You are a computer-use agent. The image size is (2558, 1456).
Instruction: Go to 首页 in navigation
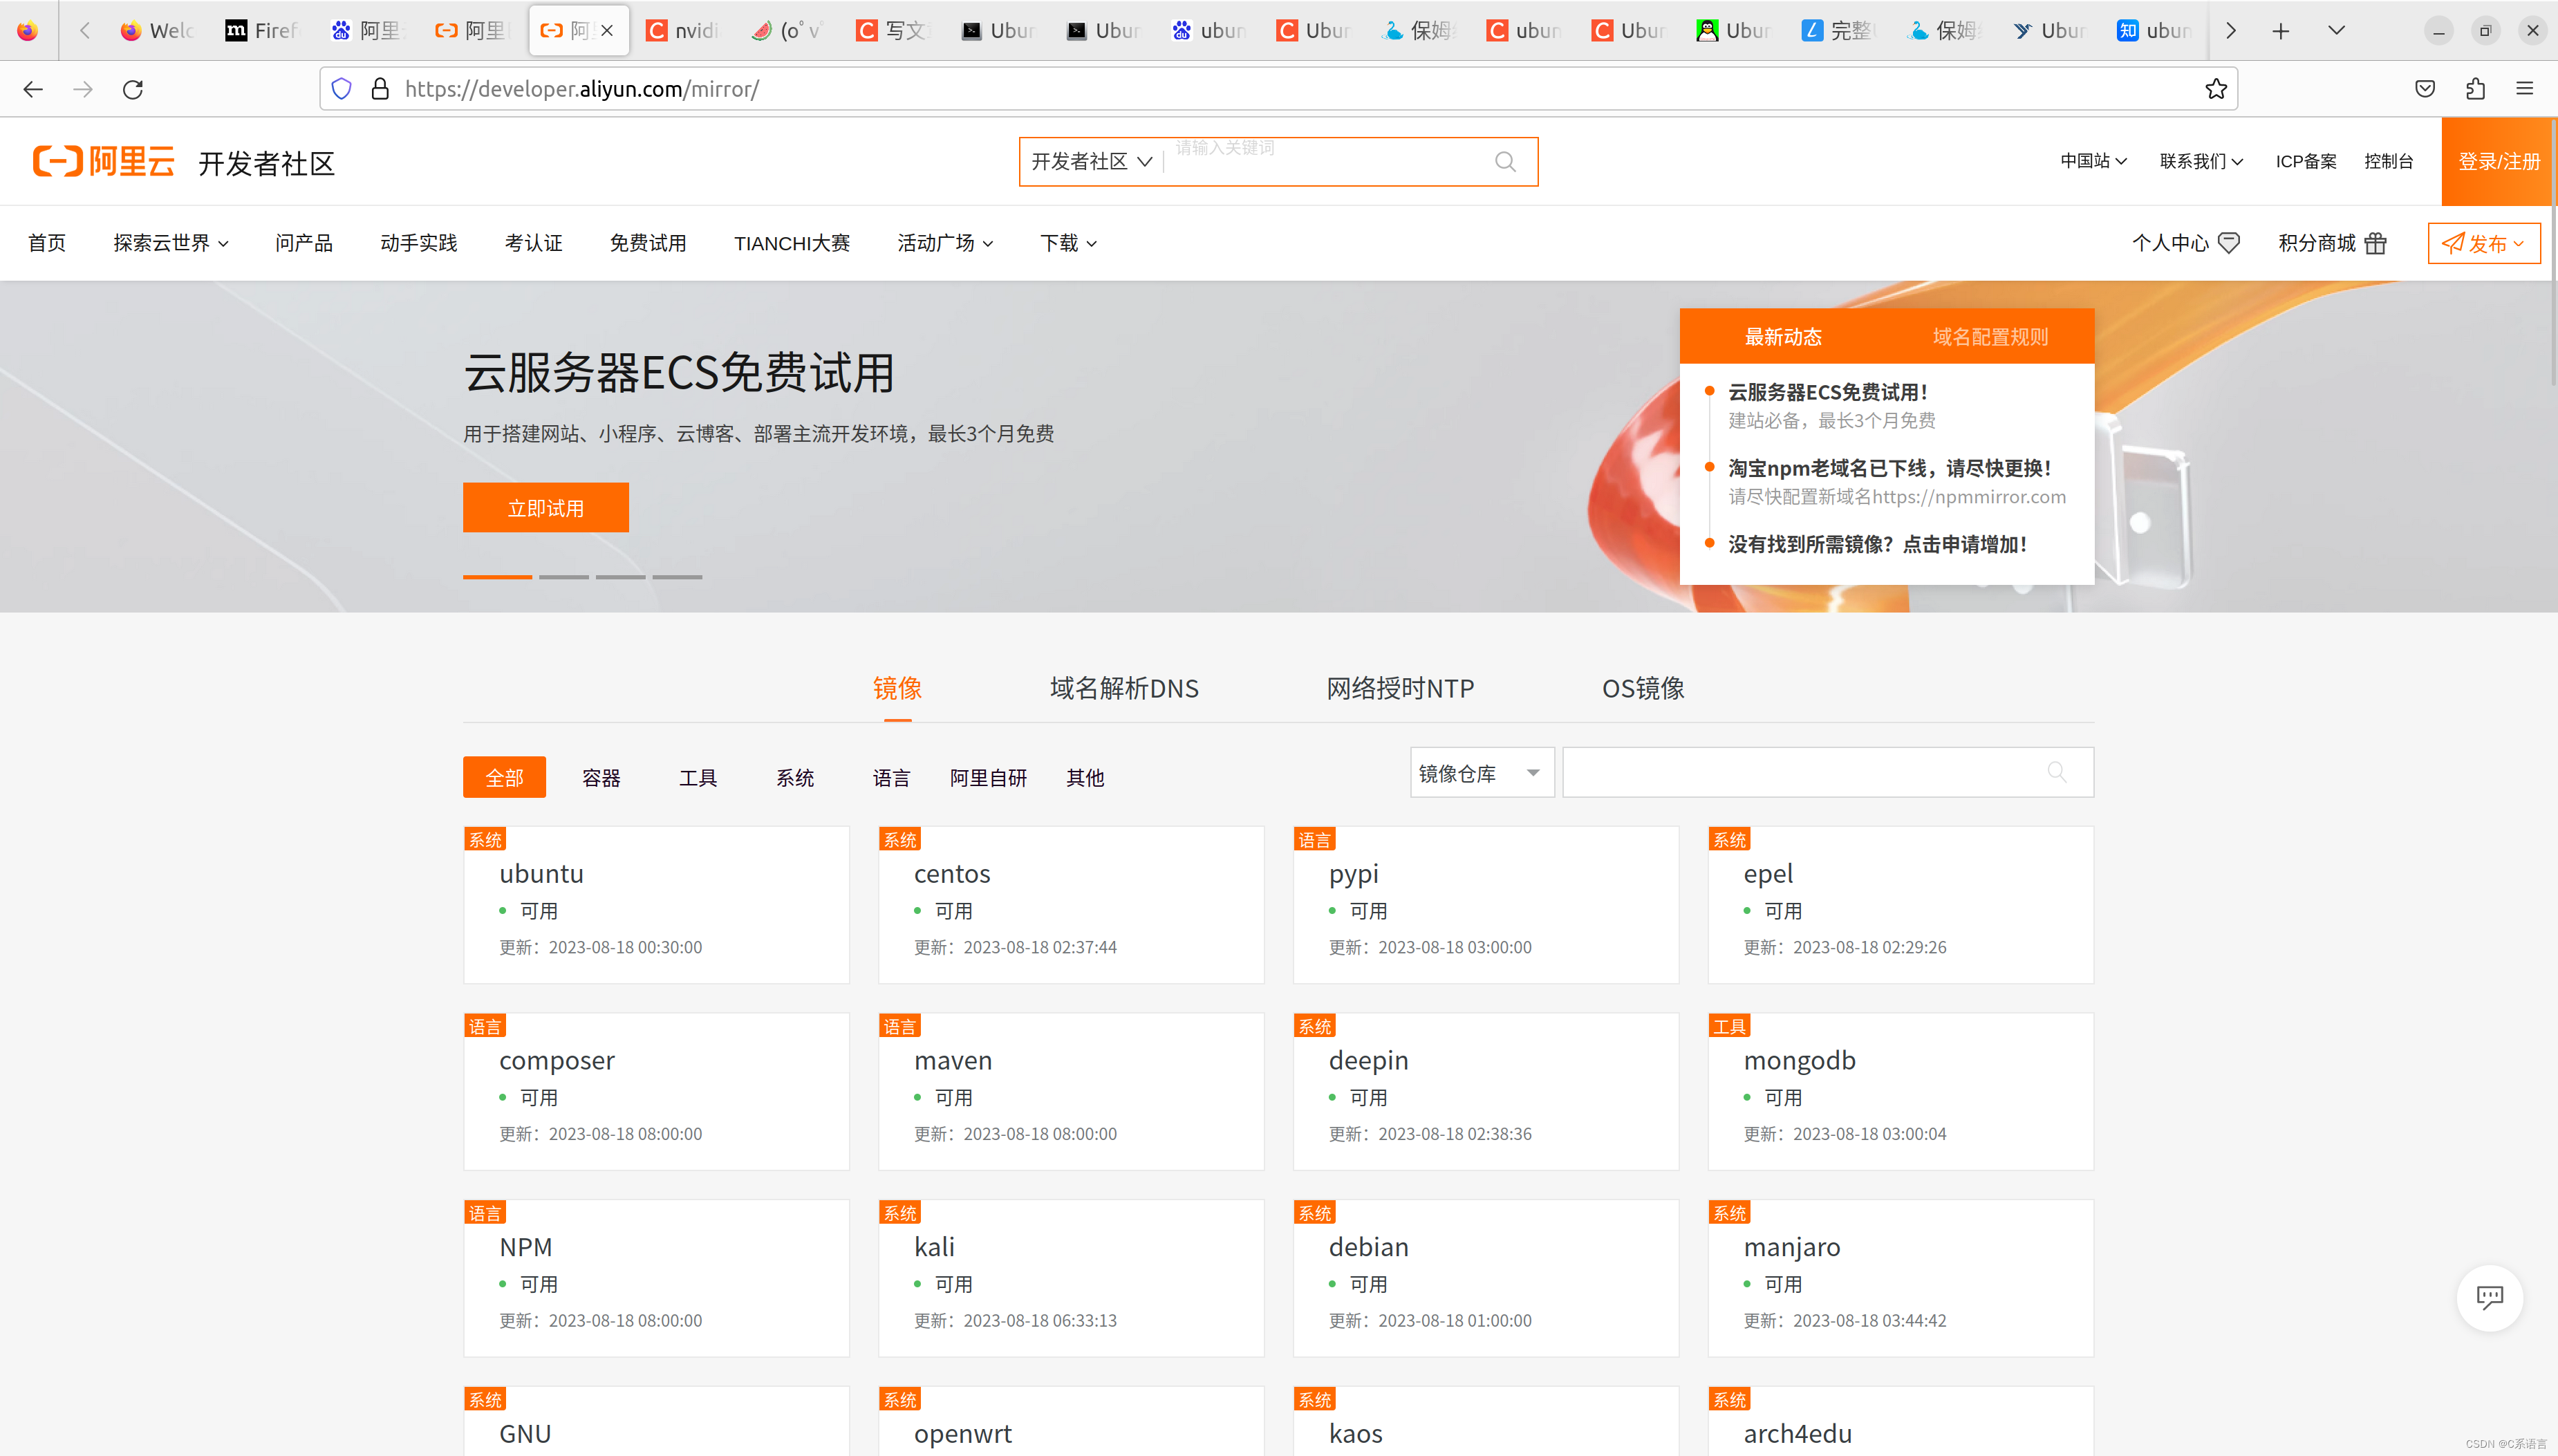(47, 243)
